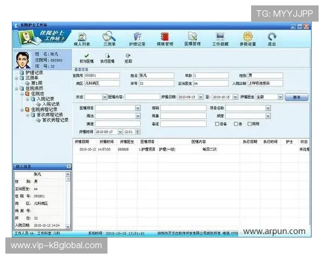
Task: Open the 项目名称 dropdown
Action: [268, 108]
